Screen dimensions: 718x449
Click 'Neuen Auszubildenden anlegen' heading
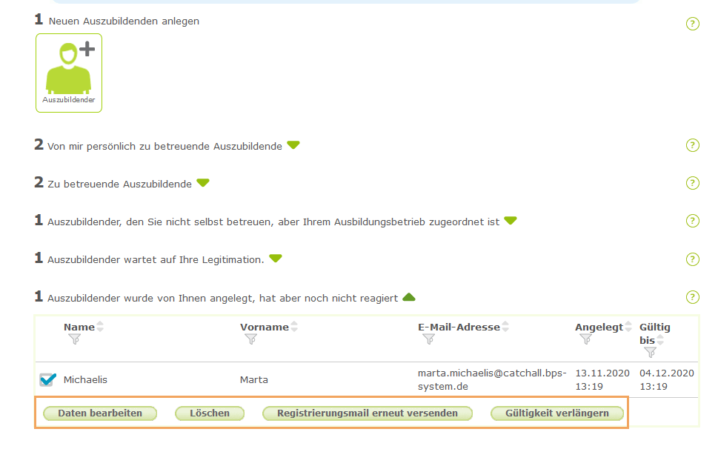(124, 21)
